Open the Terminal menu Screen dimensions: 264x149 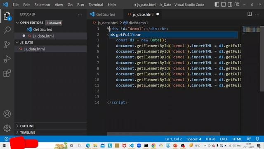pyautogui.click(x=96, y=5)
